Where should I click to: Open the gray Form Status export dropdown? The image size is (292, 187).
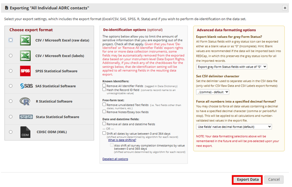tap(231, 67)
